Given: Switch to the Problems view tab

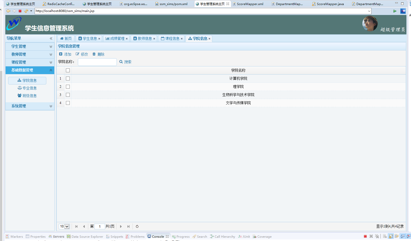Looking at the screenshot, I should [135, 236].
